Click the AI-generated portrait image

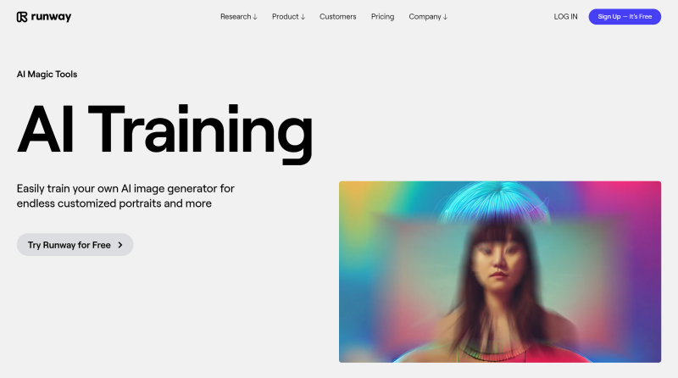pyautogui.click(x=500, y=271)
